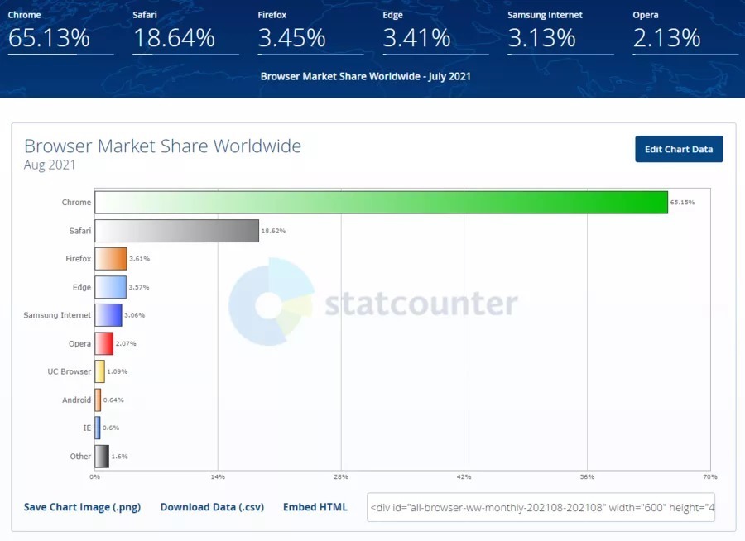Viewport: 745px width, 541px height.
Task: Click the gray Safari bar in chart
Action: click(x=177, y=231)
